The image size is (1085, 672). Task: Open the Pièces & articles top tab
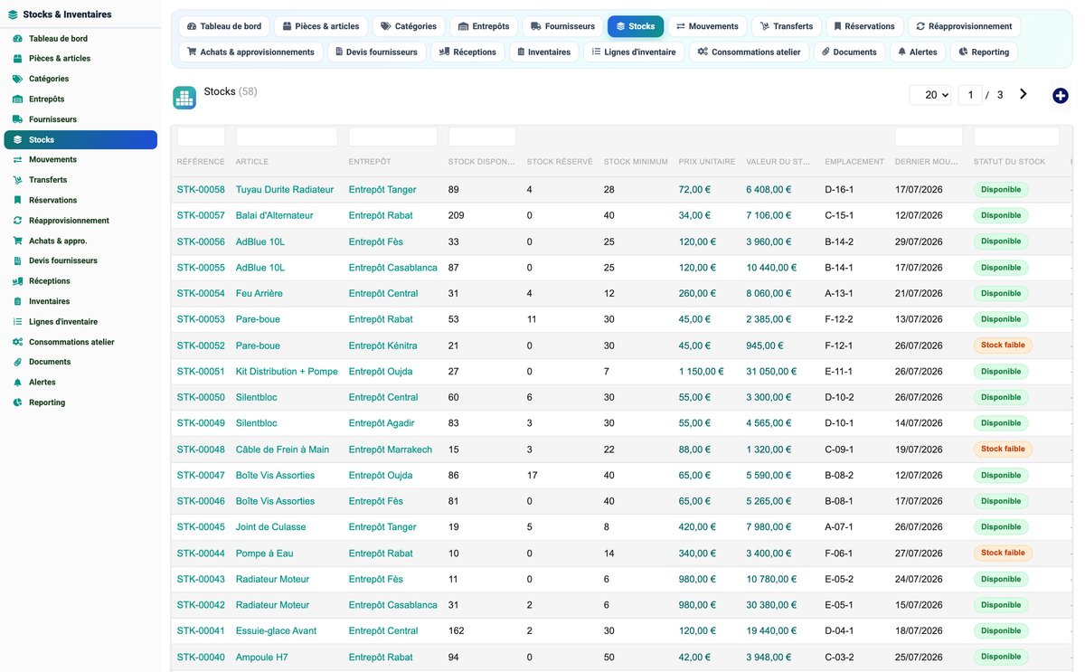point(321,26)
